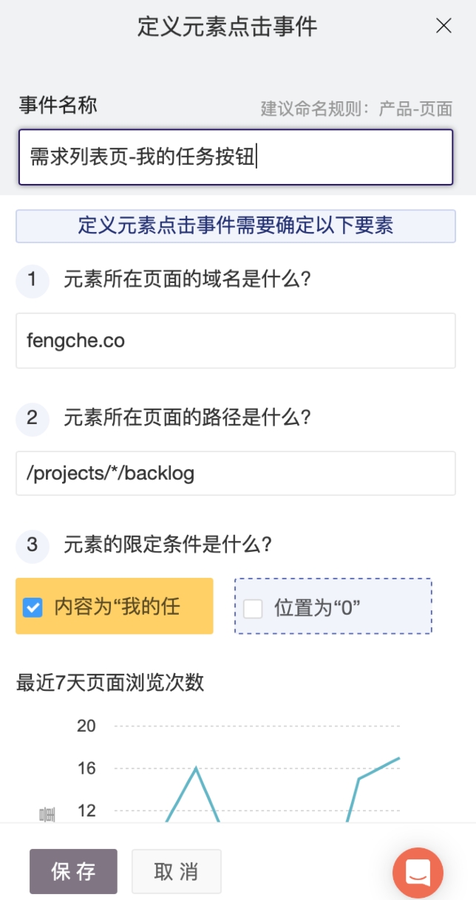Click the step 1 number badge

point(32,280)
